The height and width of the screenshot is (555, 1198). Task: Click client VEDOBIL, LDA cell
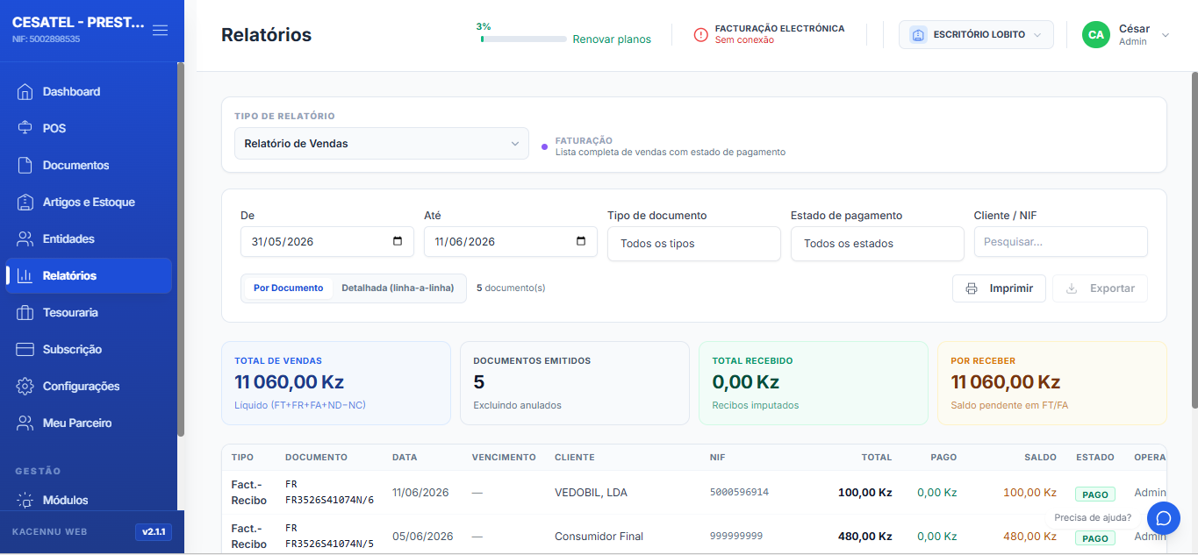point(591,493)
